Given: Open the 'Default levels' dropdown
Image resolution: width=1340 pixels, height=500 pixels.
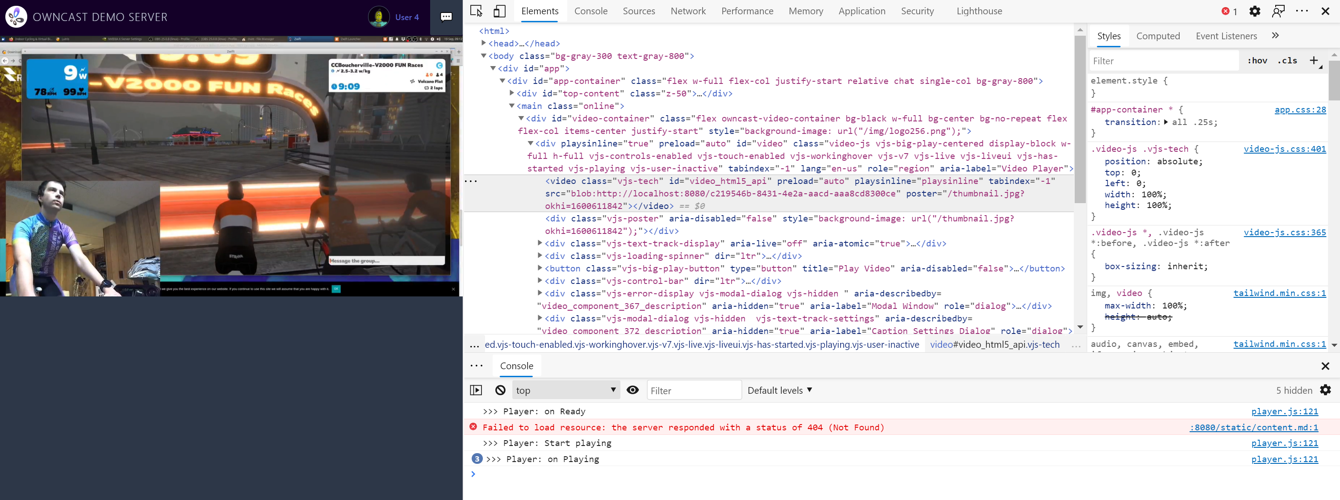Looking at the screenshot, I should pos(779,390).
